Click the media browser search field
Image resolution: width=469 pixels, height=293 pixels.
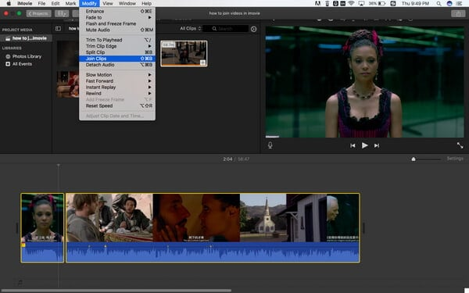coord(225,29)
